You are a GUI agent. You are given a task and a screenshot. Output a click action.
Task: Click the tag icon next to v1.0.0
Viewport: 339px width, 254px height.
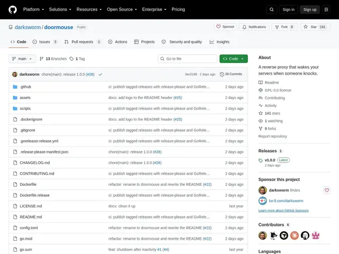click(261, 160)
